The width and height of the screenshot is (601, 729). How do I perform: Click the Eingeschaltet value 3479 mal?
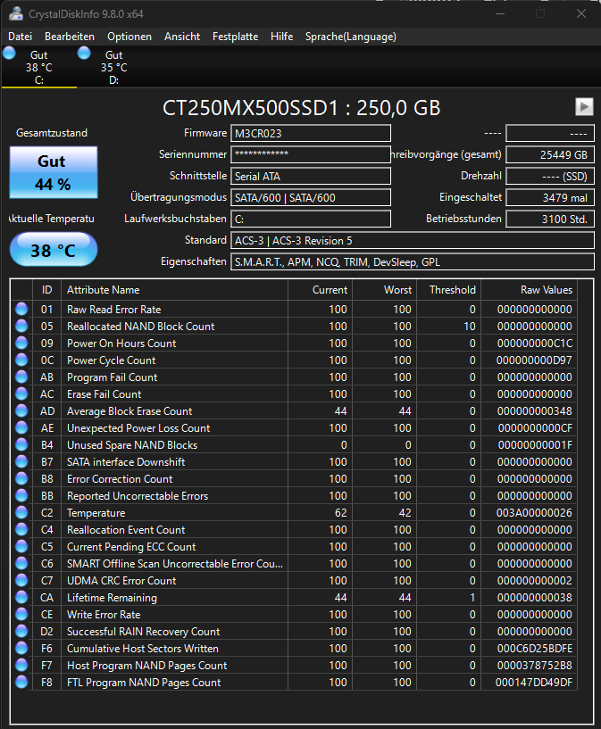(x=550, y=197)
